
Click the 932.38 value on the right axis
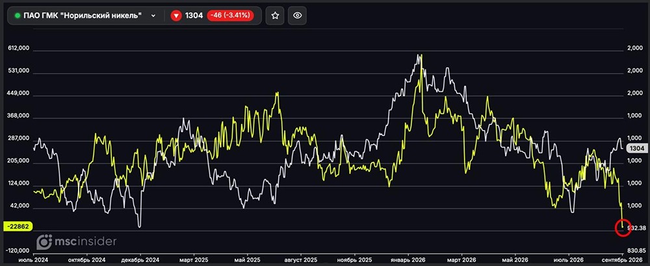coord(638,228)
